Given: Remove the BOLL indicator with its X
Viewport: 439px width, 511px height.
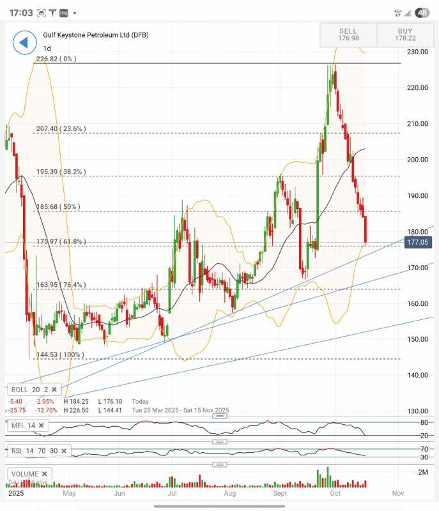Looking at the screenshot, I should coord(54,390).
